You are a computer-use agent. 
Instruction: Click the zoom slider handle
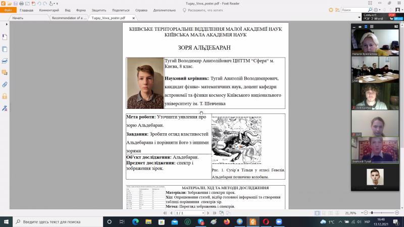372,213
